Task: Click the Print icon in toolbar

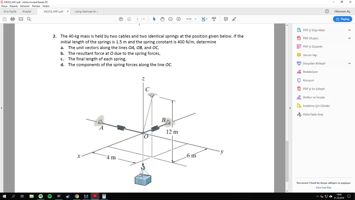Action: [x=13, y=19]
